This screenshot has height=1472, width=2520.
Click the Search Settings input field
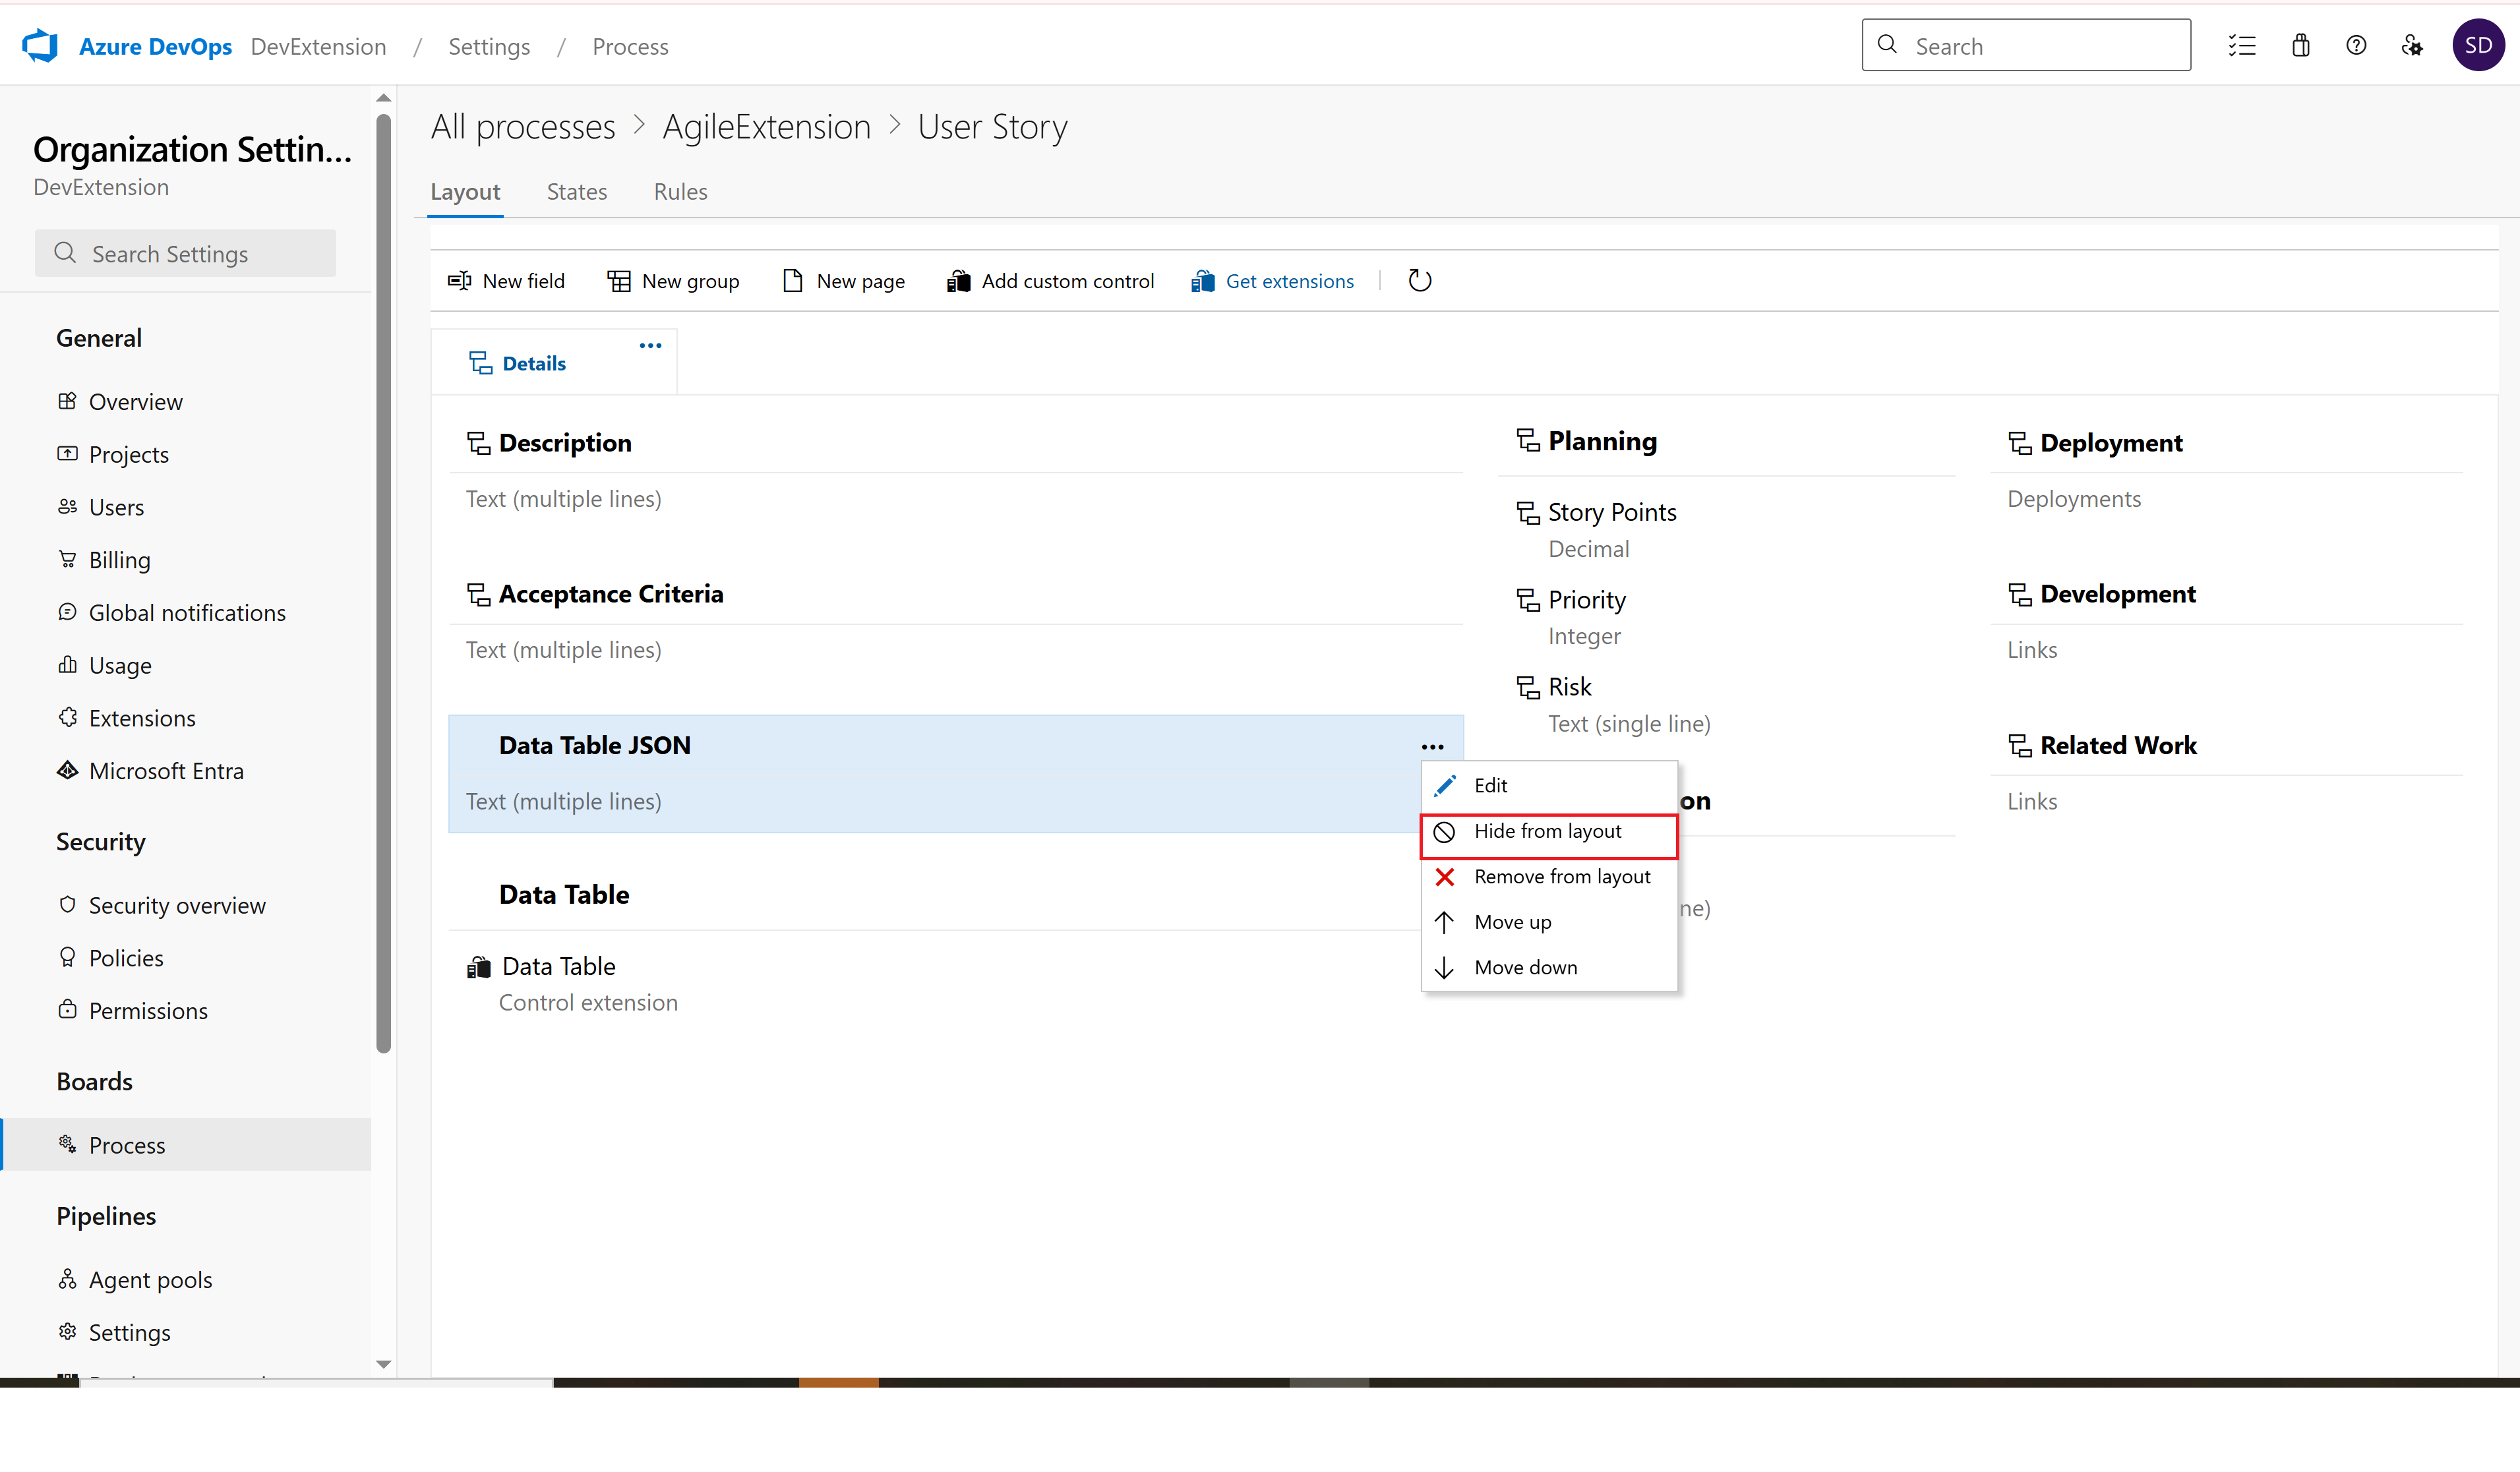(x=186, y=254)
